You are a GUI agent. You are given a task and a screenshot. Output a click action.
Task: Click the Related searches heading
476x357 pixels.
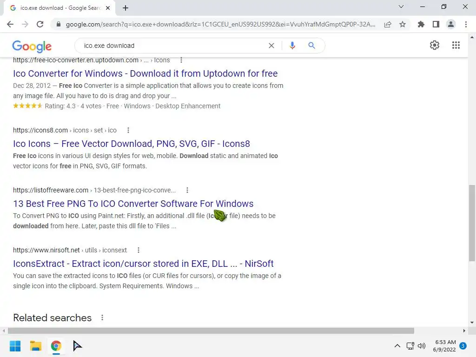click(52, 317)
